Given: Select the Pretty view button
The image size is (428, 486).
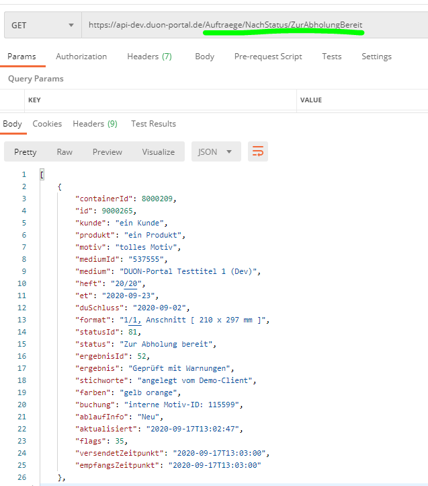Looking at the screenshot, I should click(26, 152).
